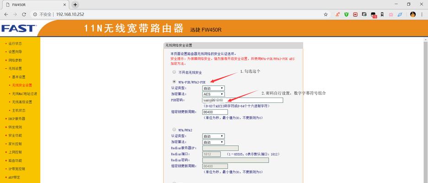Open 无线MAC地址过滤 in the sidebar
This screenshot has height=183, width=428.
pyautogui.click(x=24, y=94)
